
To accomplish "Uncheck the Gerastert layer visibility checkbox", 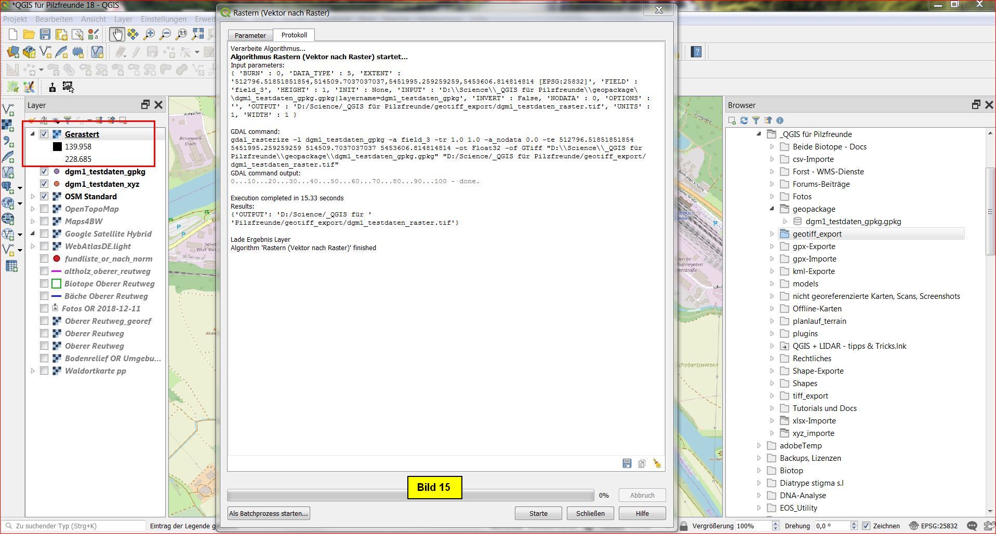I will tap(44, 134).
